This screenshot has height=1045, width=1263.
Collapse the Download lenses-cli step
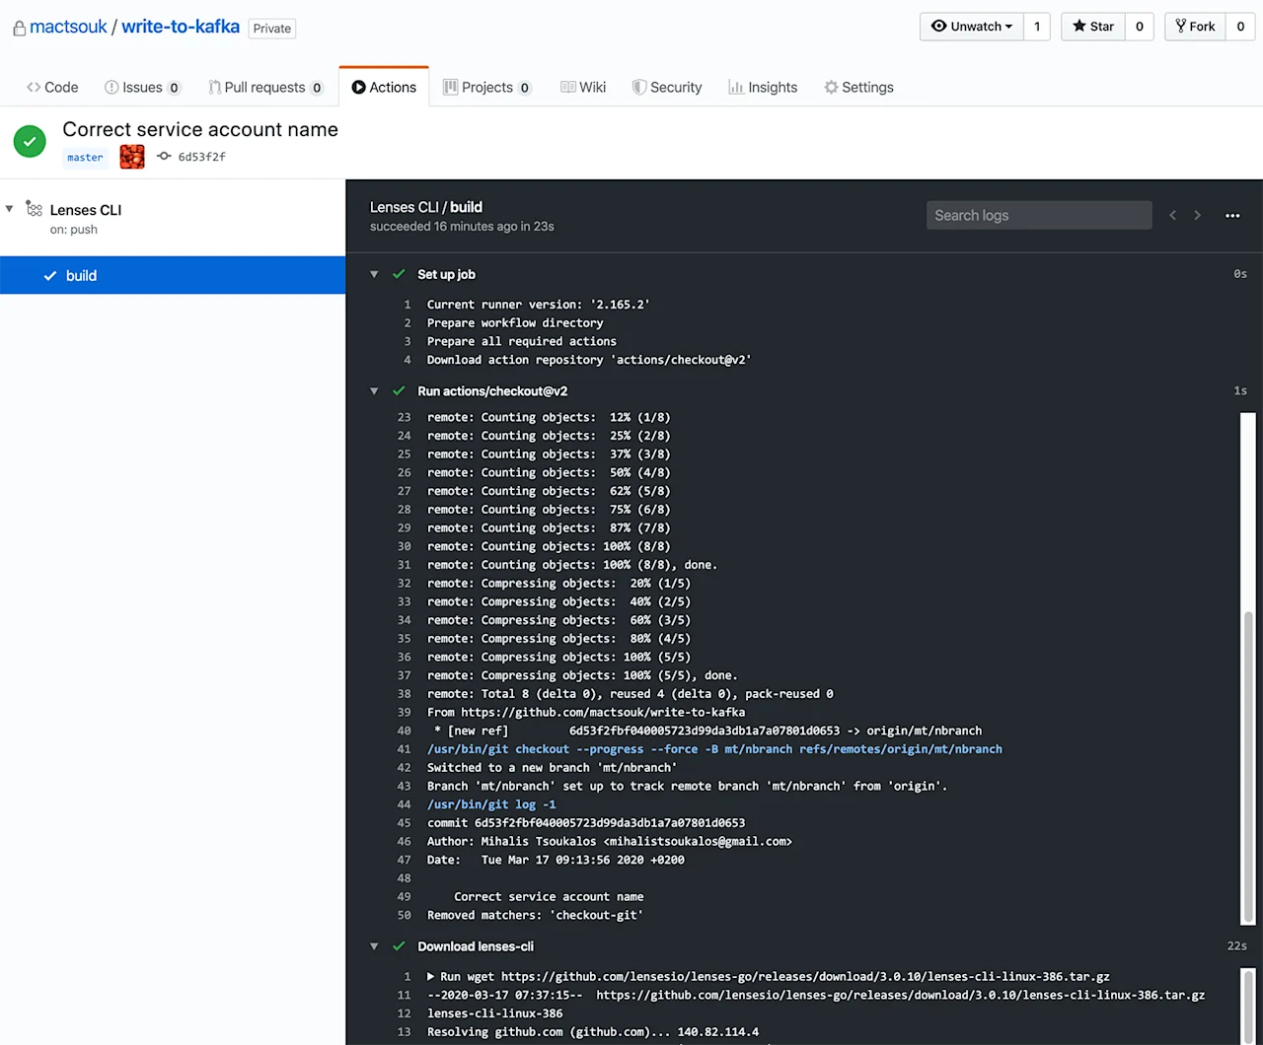(374, 946)
